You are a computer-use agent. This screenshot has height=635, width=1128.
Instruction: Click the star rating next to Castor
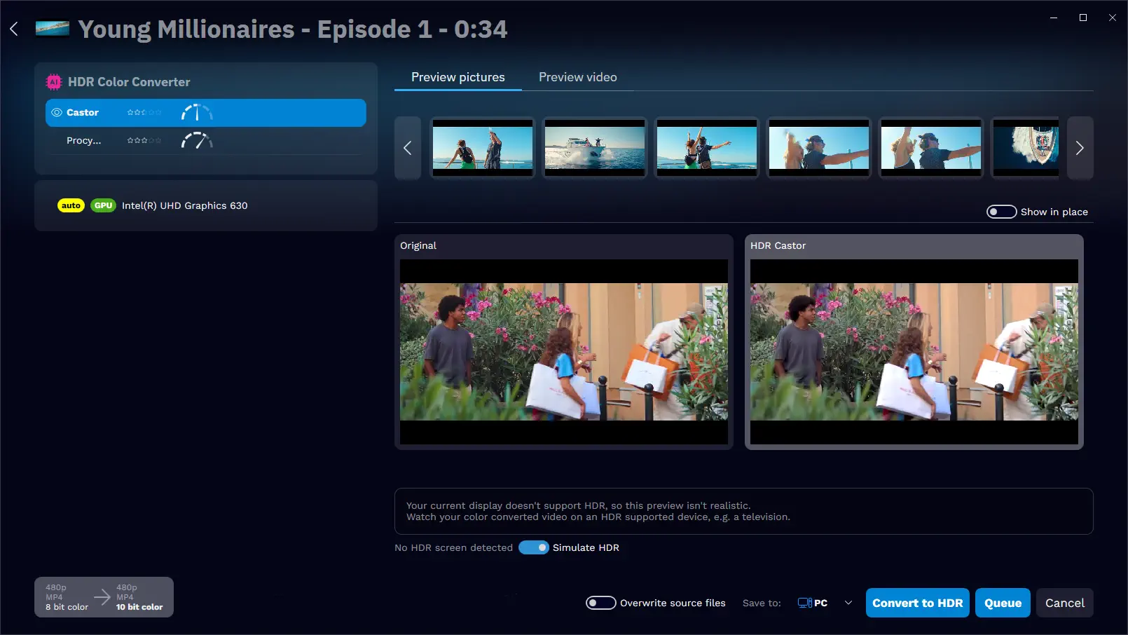144,112
